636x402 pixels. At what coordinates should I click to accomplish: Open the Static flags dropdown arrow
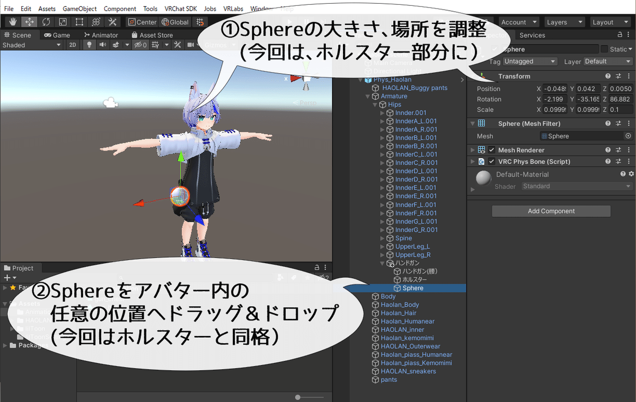[x=630, y=49]
